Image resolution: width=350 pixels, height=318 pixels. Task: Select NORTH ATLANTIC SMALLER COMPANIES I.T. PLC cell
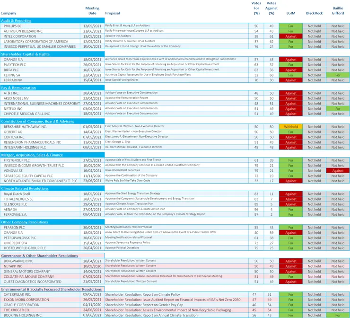tap(40, 181)
